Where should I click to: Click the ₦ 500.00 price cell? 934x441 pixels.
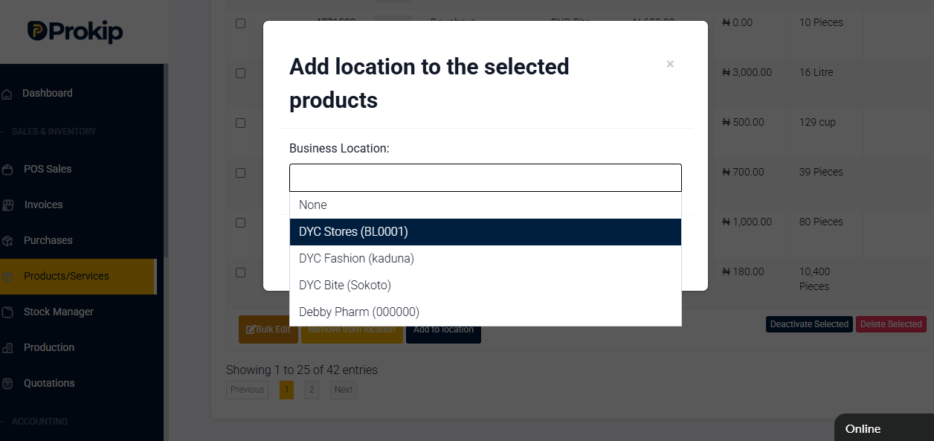pos(743,123)
